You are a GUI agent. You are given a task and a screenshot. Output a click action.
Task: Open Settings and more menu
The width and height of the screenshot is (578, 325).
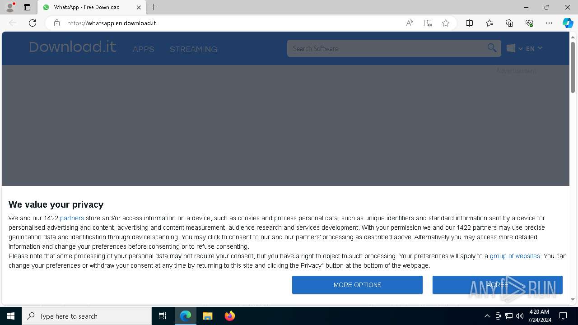[549, 23]
